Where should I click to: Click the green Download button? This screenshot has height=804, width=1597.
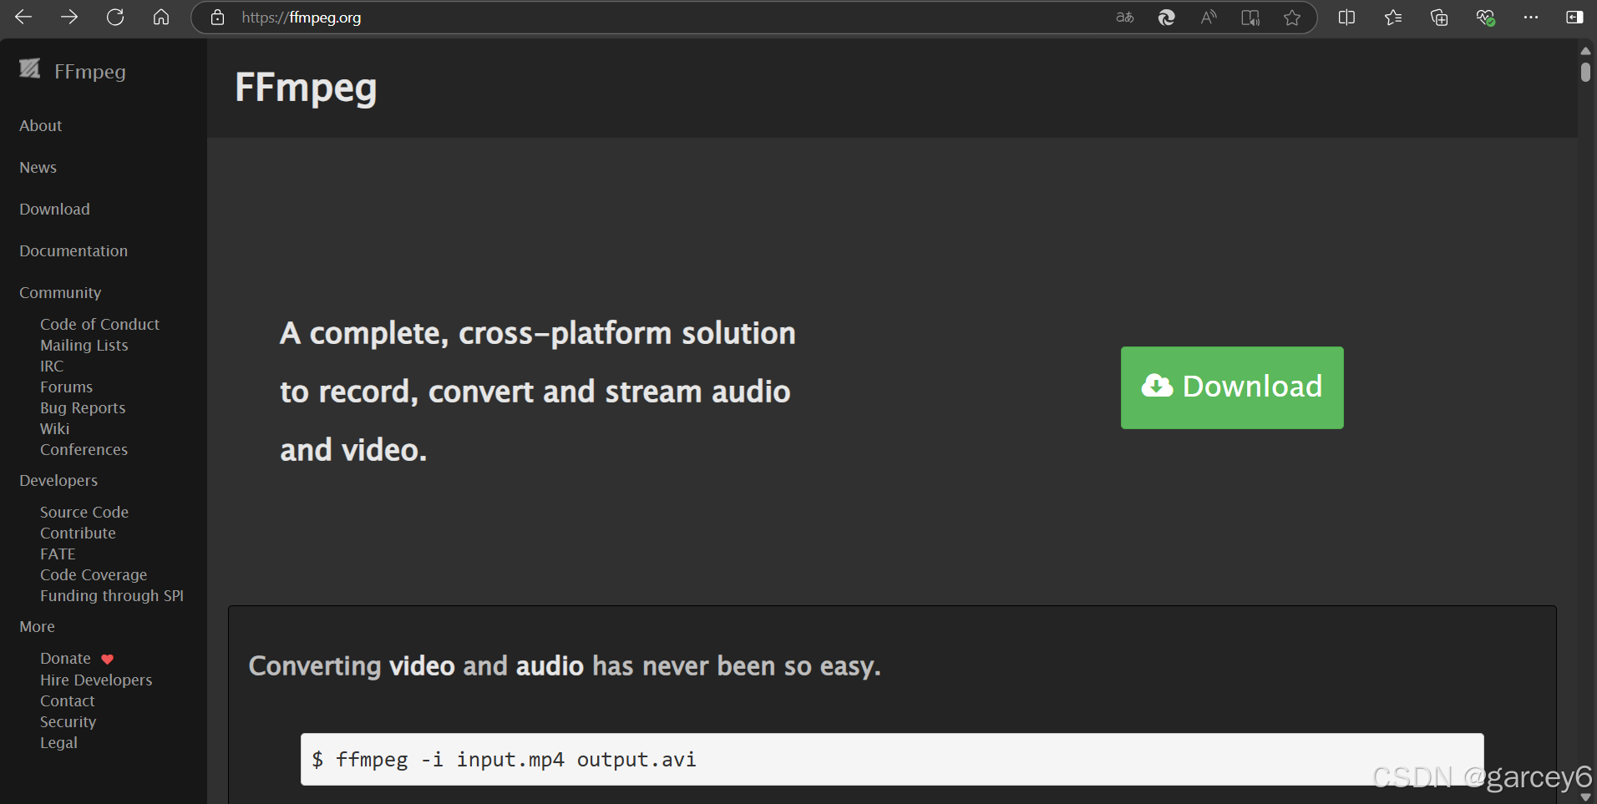1232,387
